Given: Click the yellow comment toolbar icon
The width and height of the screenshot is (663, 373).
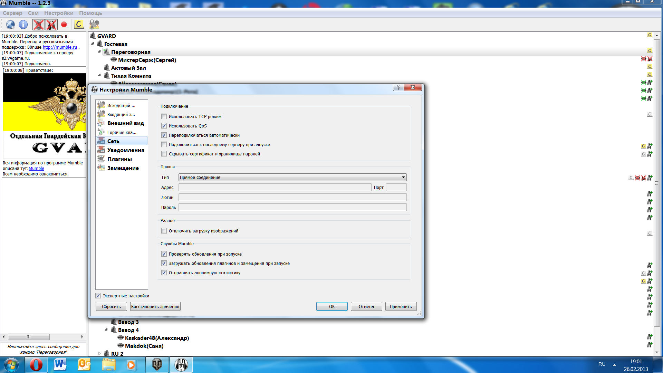Looking at the screenshot, I should click(x=79, y=25).
